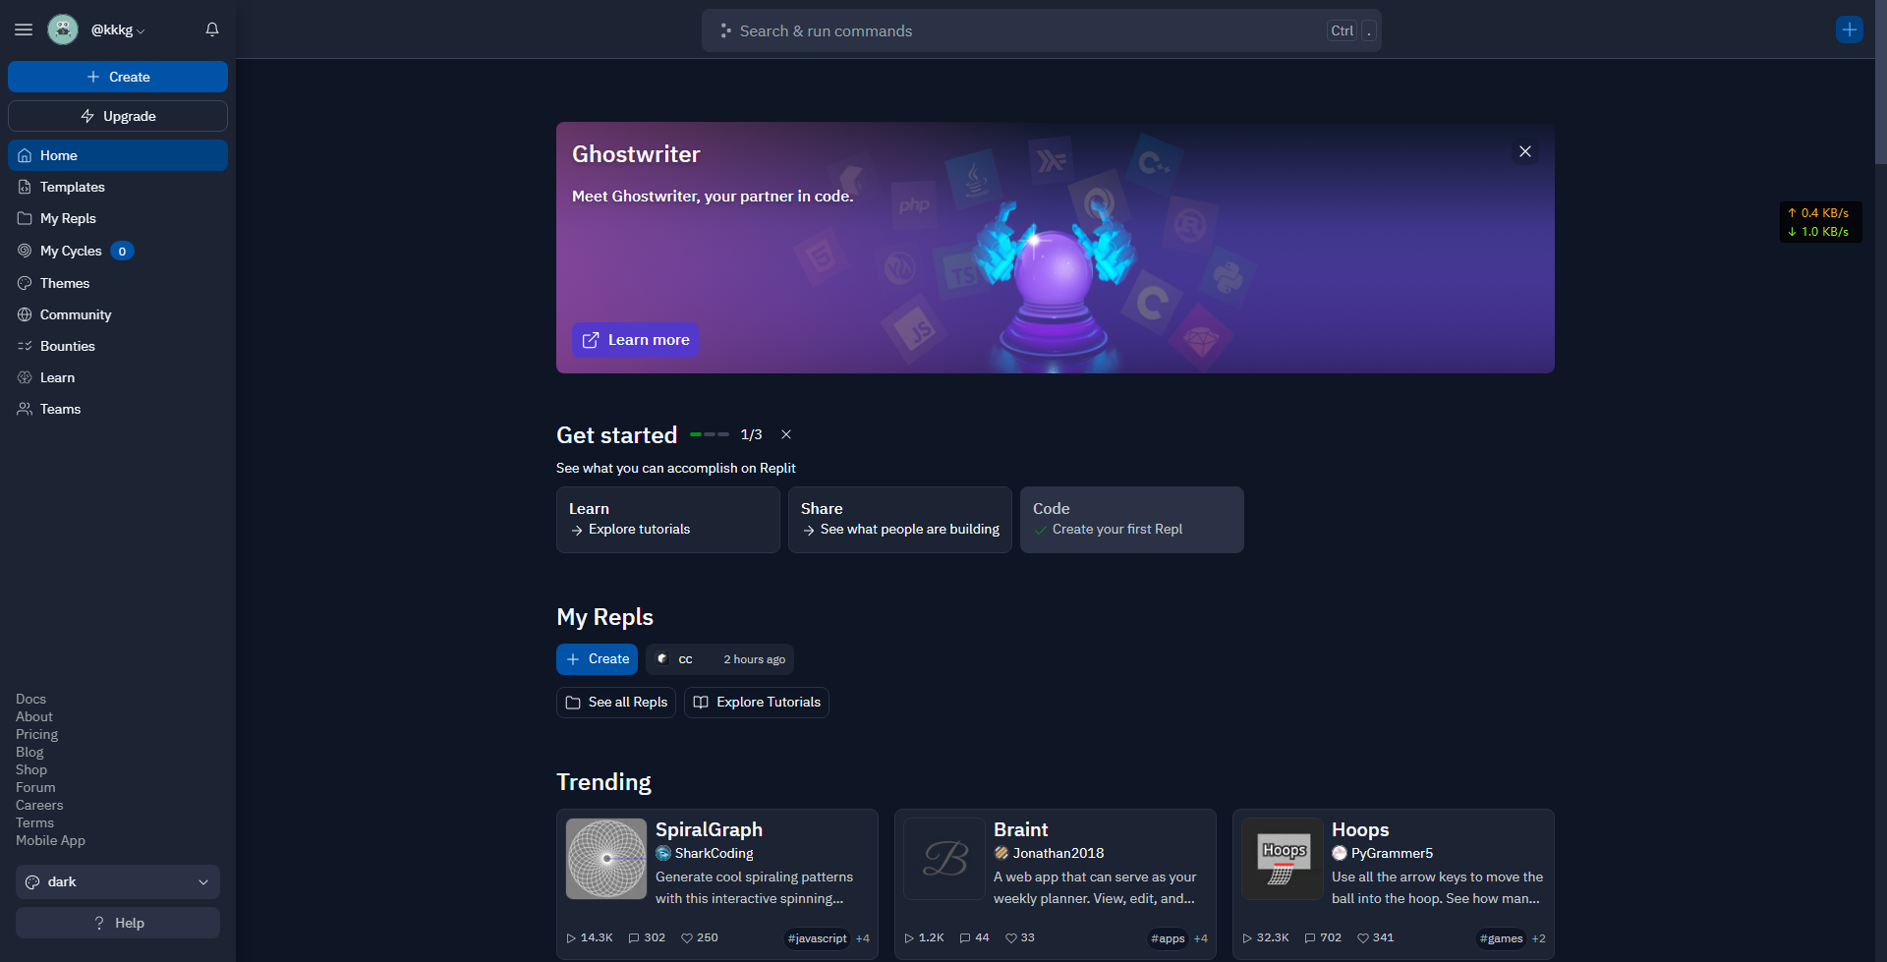
Task: Click the Pricing footer link
Action: click(36, 735)
